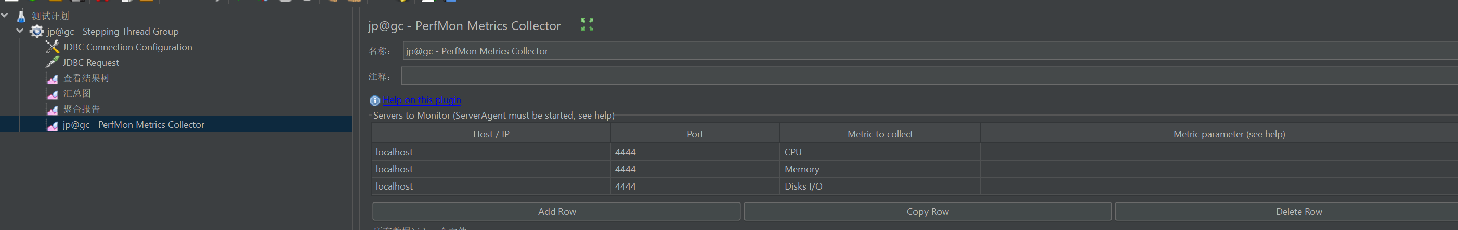Click the Stepping Thread Group gear icon
Screen dimensions: 1458x230
tap(37, 31)
